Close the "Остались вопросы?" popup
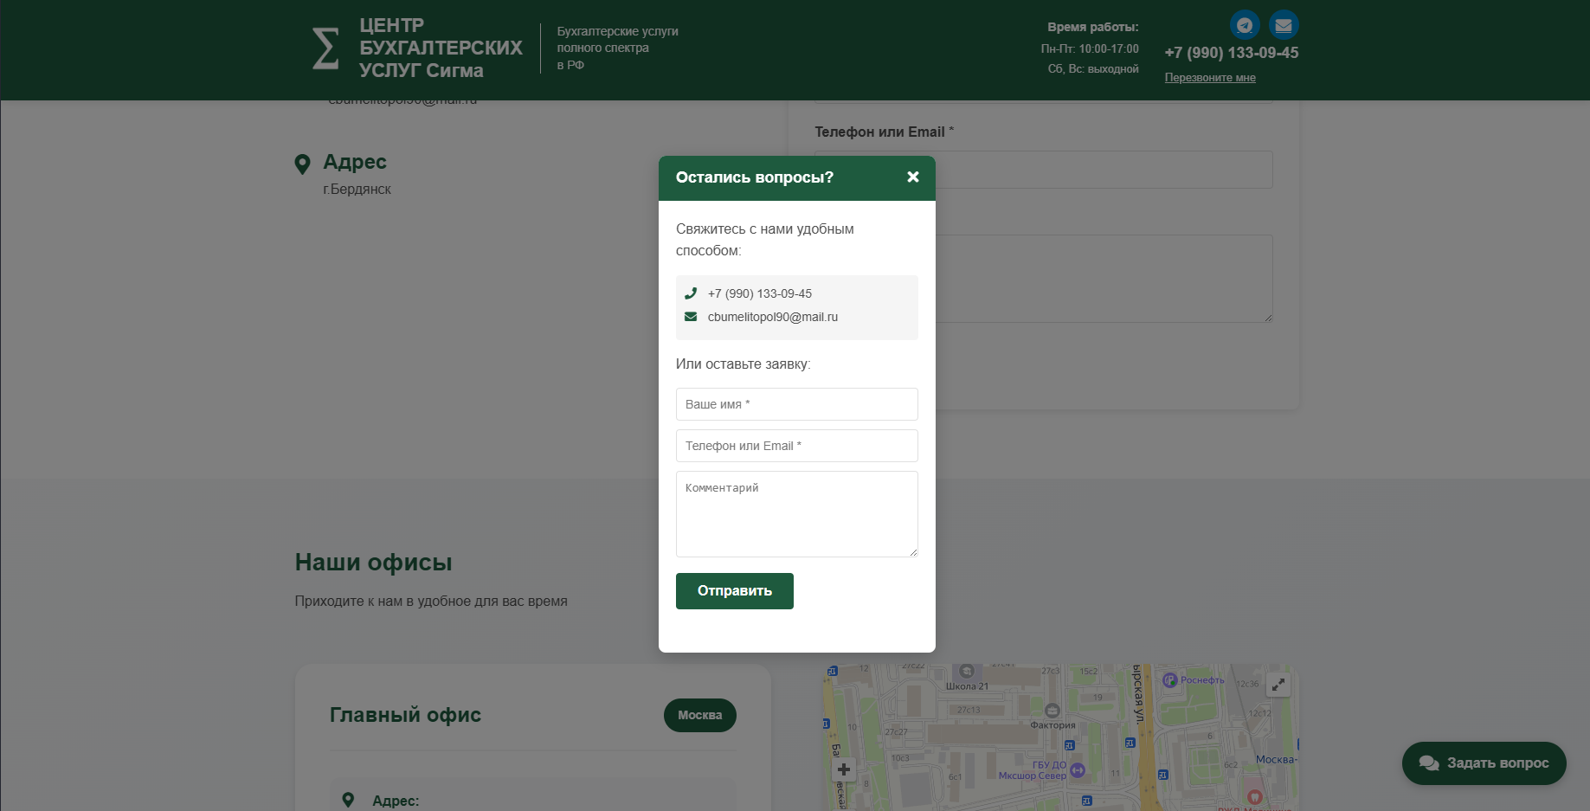 click(913, 177)
